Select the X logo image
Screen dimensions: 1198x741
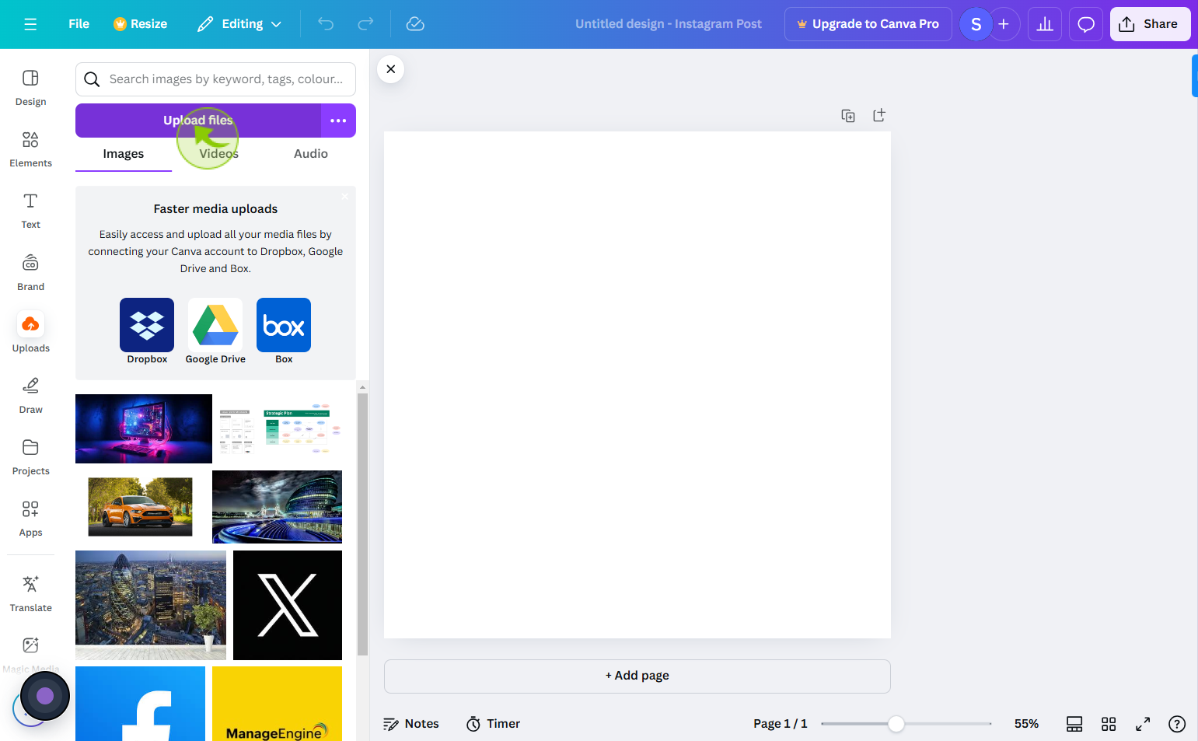(x=288, y=606)
